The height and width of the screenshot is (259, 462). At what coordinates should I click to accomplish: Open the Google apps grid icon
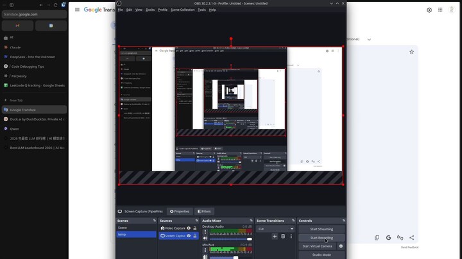click(440, 10)
